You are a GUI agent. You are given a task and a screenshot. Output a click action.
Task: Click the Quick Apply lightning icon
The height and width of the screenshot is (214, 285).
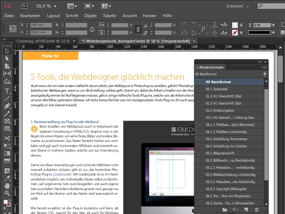[265, 74]
